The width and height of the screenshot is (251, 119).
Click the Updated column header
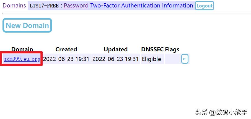(116, 49)
